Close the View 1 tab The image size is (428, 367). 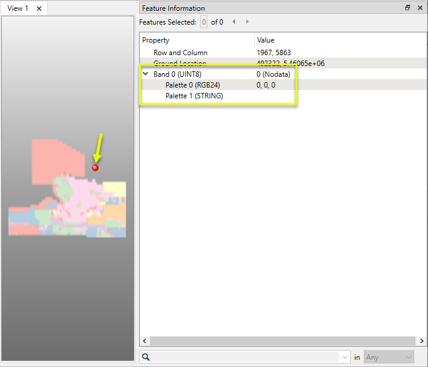39,8
